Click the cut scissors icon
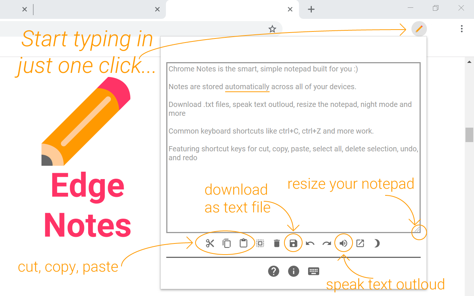The height and width of the screenshot is (296, 474). [210, 243]
